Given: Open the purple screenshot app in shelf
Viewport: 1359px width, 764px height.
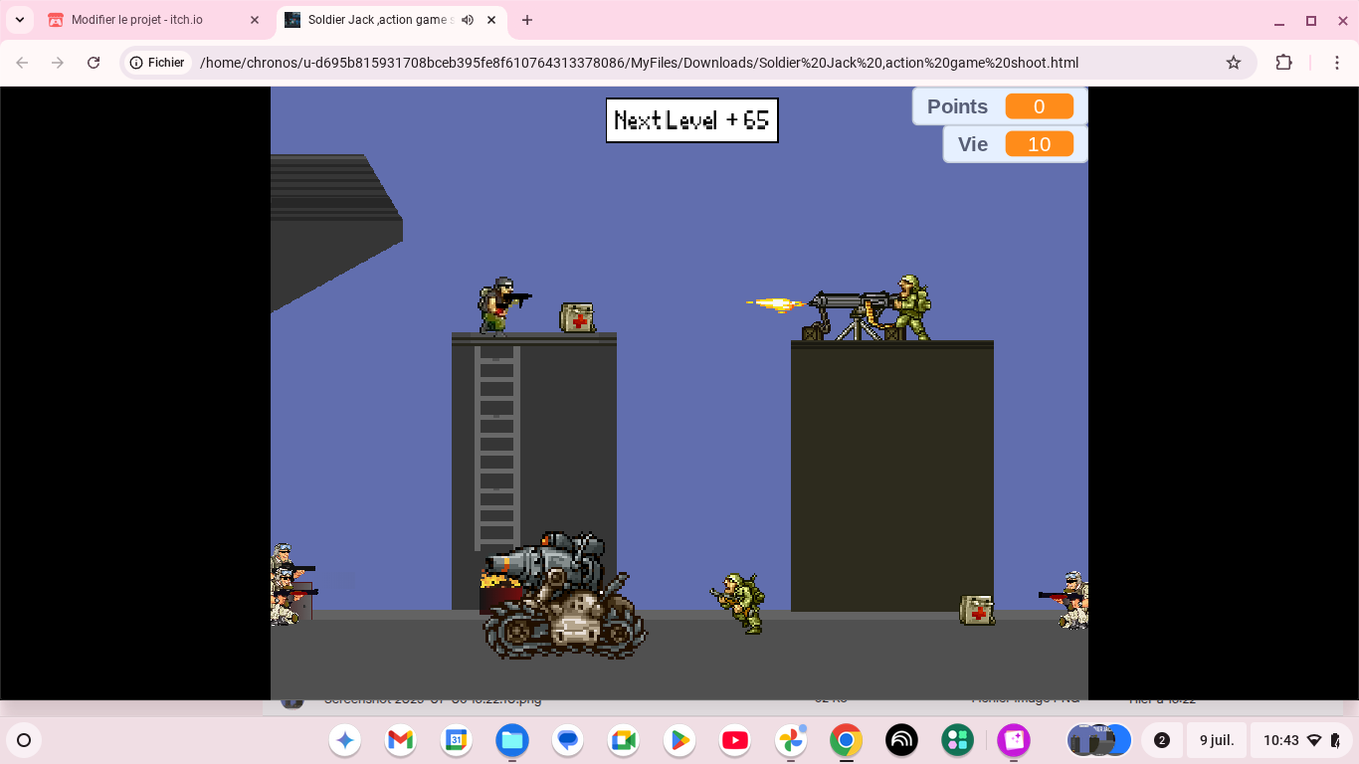Looking at the screenshot, I should tap(1014, 740).
